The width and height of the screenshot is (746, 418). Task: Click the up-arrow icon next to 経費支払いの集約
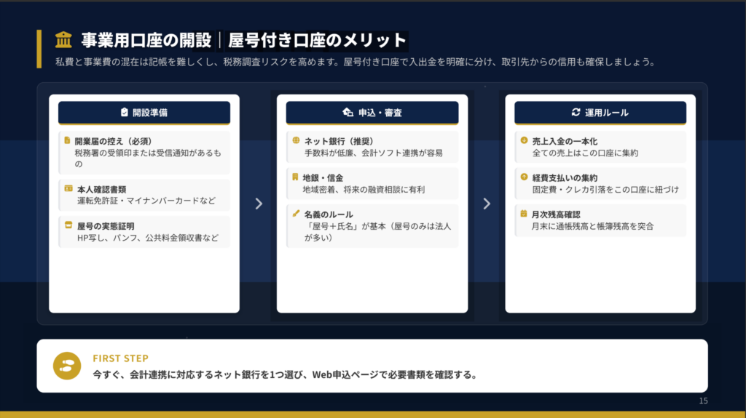[524, 177]
